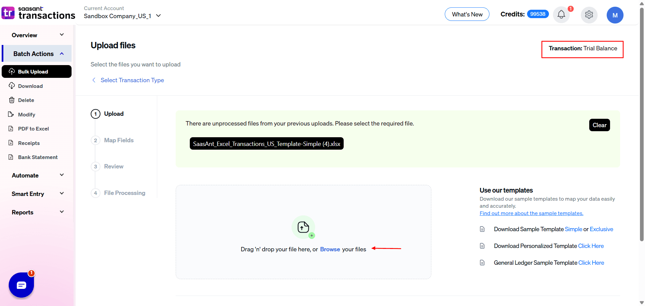Open the Sandbox Company_US_1 account dropdown
The height and width of the screenshot is (306, 645).
pyautogui.click(x=123, y=16)
